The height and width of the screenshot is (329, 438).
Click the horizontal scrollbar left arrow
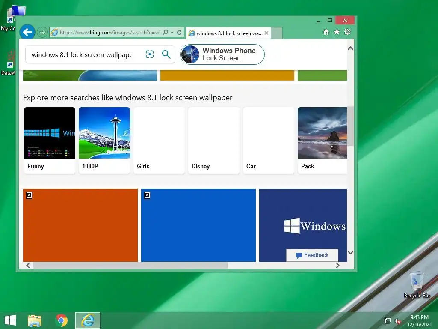point(28,265)
